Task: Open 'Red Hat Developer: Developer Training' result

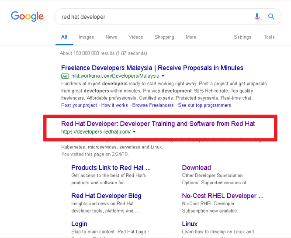Action: pyautogui.click(x=158, y=124)
